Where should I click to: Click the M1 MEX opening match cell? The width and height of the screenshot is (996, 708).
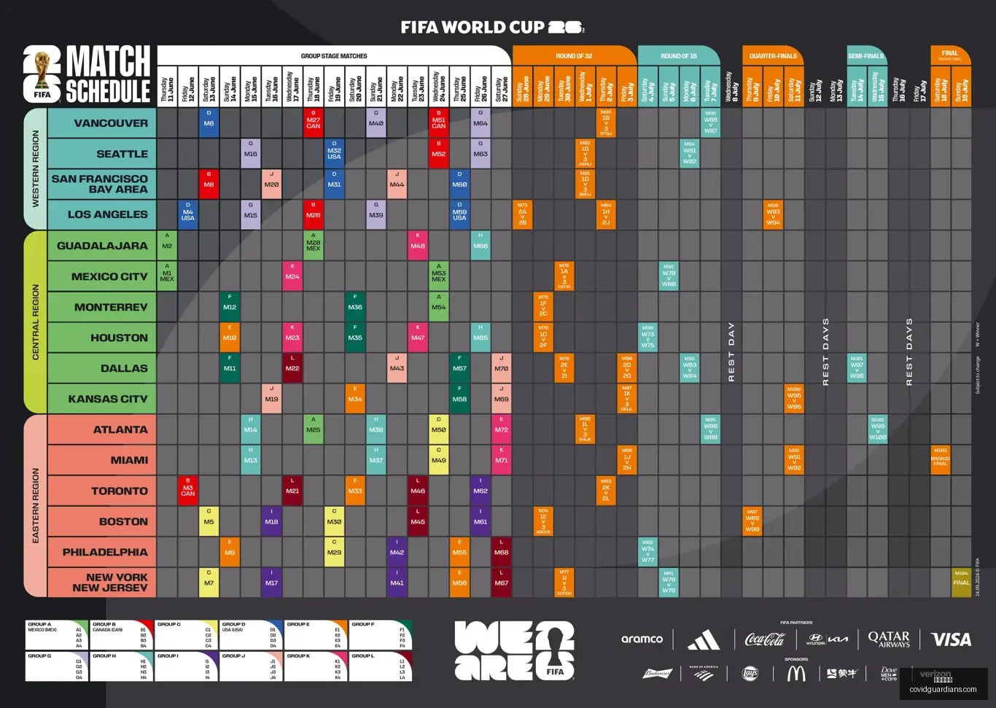click(x=167, y=276)
